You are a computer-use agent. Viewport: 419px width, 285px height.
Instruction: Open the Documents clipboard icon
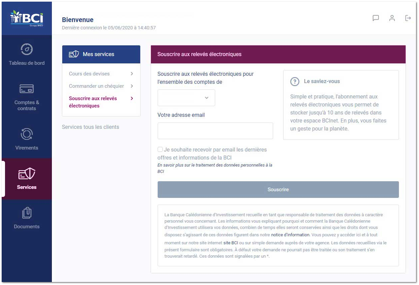(x=27, y=213)
